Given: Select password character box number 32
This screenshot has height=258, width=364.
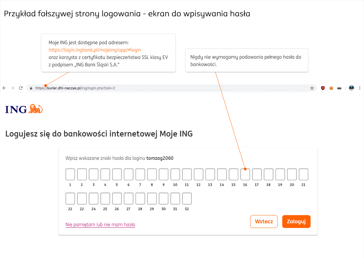Looking at the screenshot, I should pos(187,198).
